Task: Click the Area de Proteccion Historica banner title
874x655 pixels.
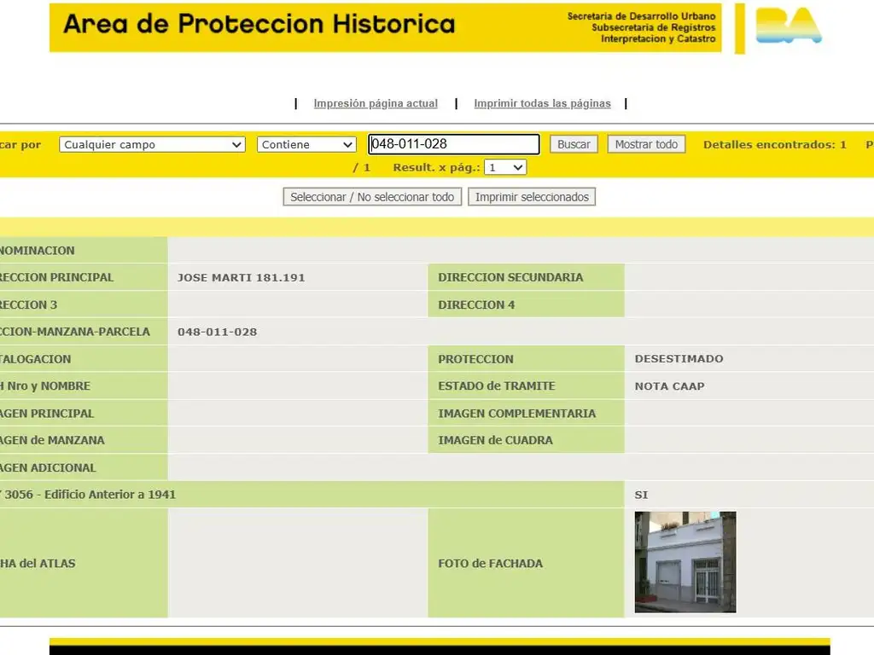Action: pos(259,24)
